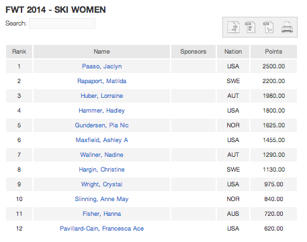Open Huber, Lorraine profile link
This screenshot has width=307, height=242.
tap(102, 96)
